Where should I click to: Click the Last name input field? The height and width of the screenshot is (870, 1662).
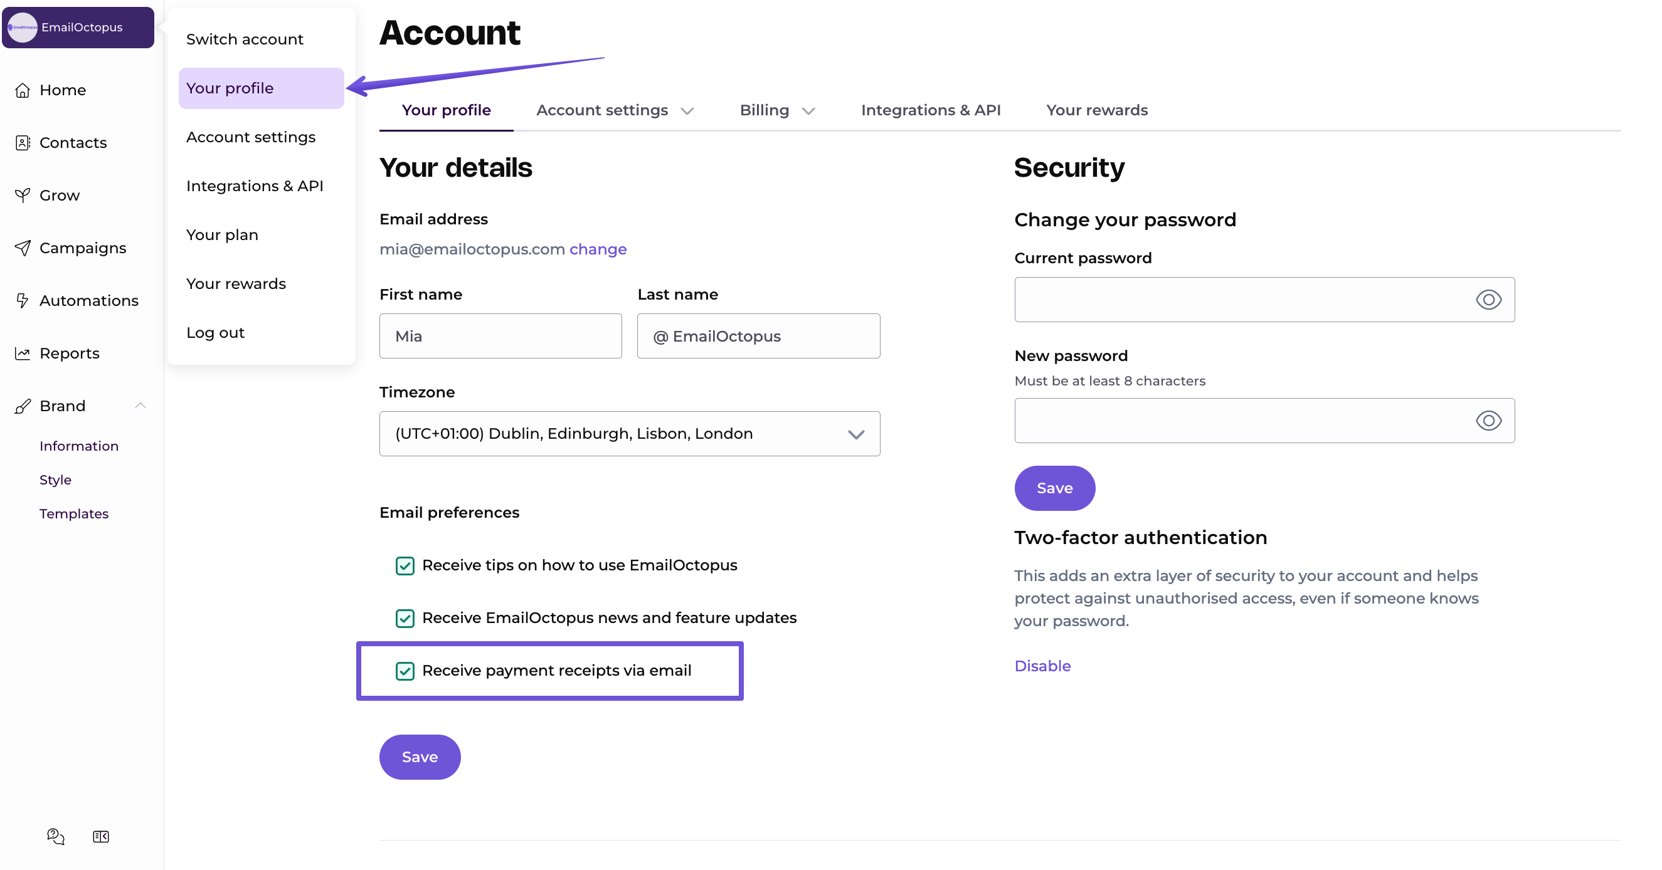coord(759,336)
